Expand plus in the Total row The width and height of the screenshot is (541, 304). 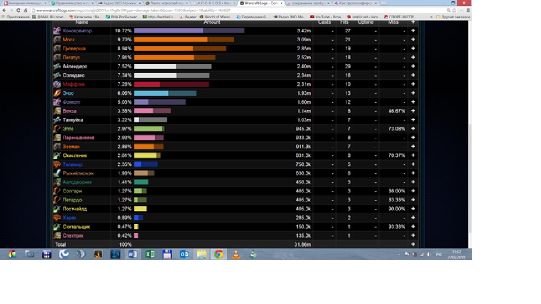click(x=413, y=244)
